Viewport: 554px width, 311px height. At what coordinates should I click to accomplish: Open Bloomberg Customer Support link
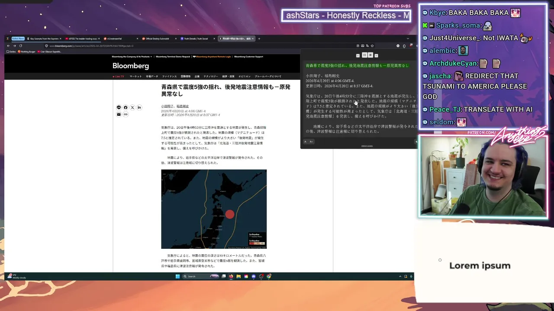coord(248,57)
